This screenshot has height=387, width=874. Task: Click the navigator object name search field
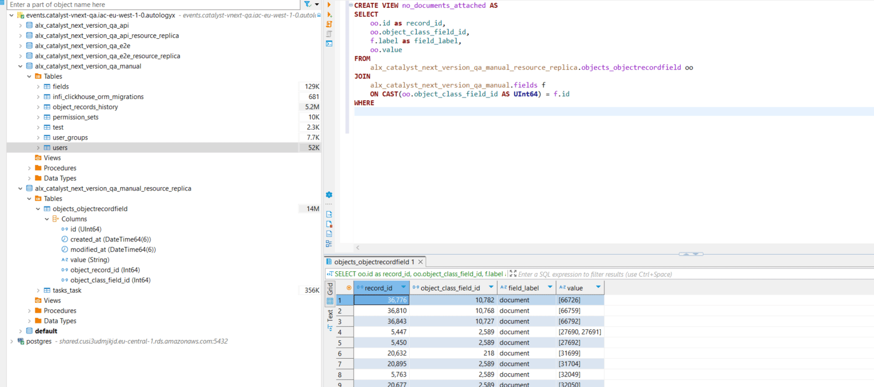(x=154, y=4)
